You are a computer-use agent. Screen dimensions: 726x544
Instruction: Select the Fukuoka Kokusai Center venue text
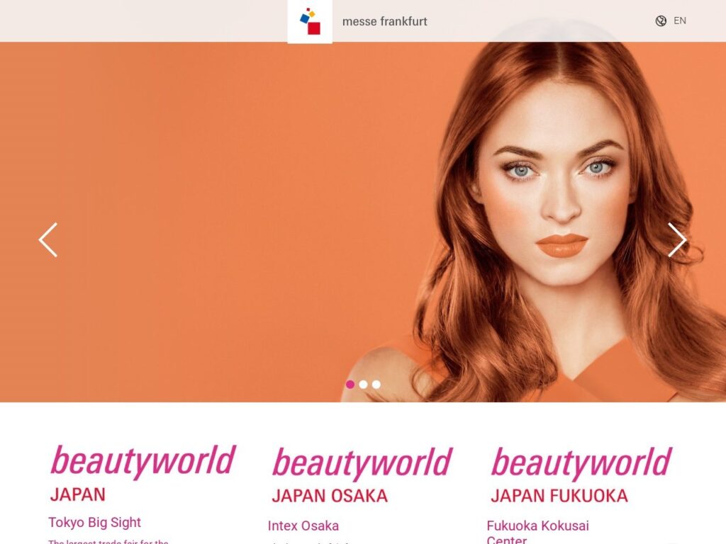[537, 533]
